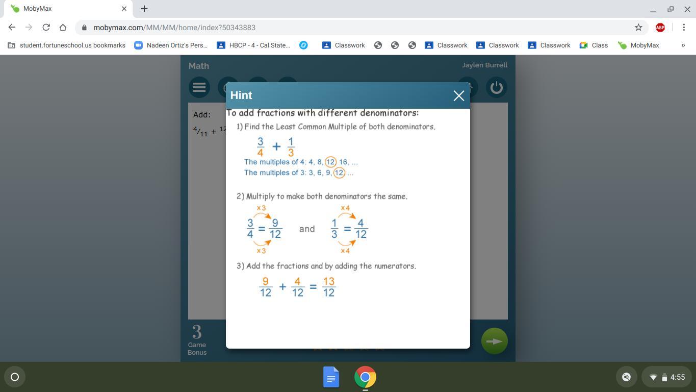Viewport: 696px width, 392px height.
Task: Open a new tab with the plus button
Action: (144, 9)
